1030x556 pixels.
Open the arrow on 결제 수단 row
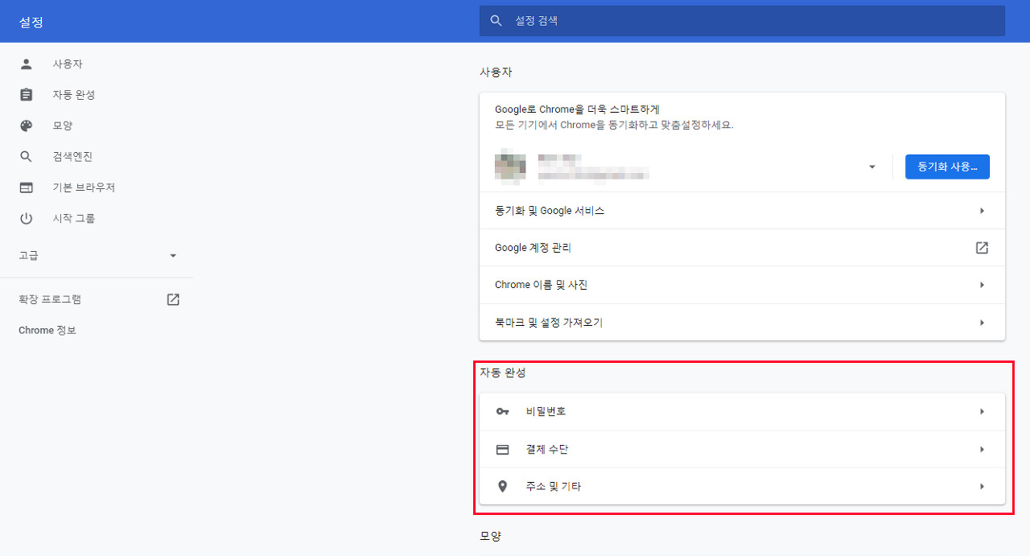point(982,450)
